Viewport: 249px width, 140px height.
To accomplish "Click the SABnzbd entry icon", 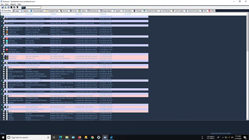I will tap(7, 58).
